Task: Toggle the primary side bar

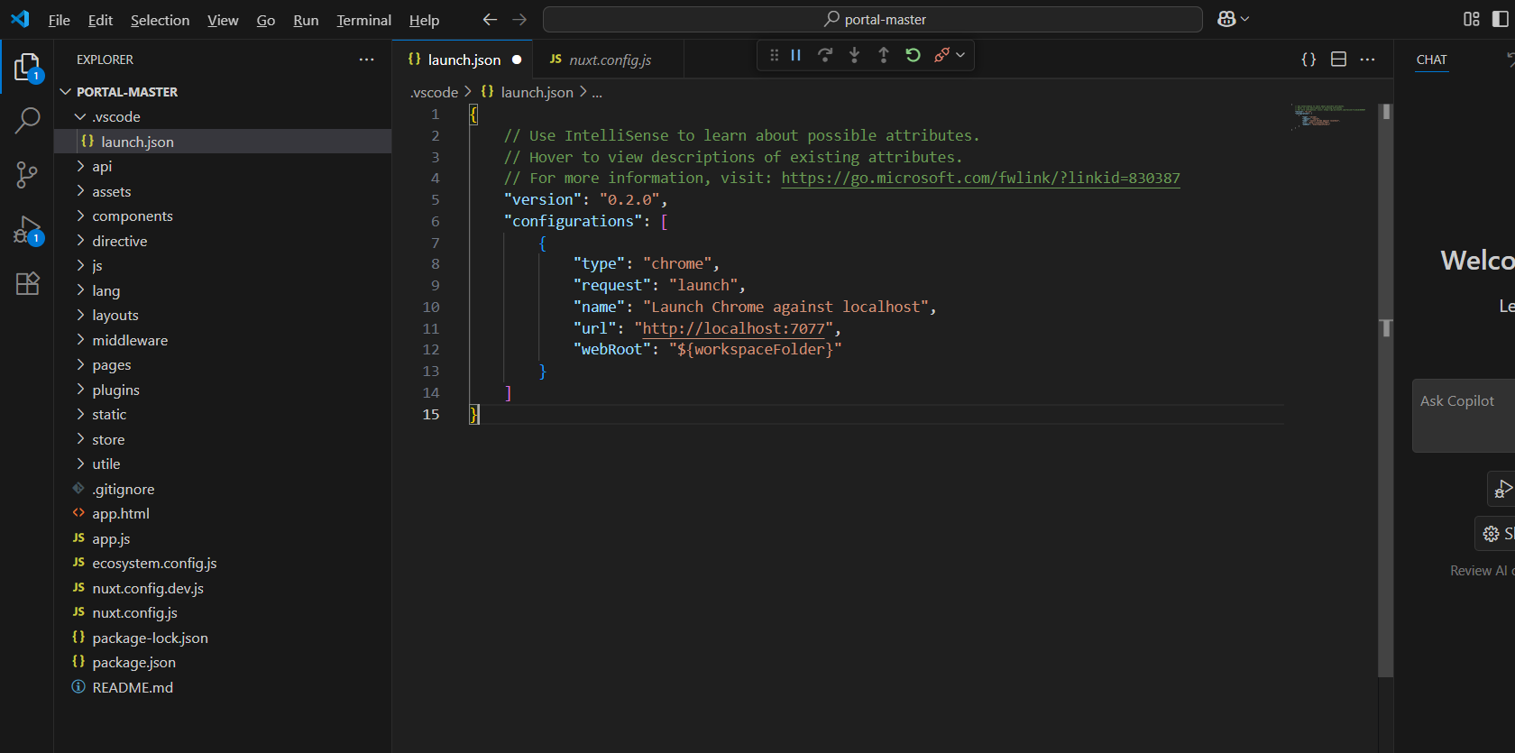Action: click(1501, 19)
